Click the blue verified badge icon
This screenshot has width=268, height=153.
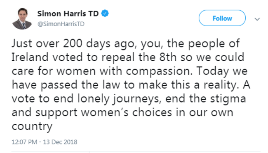(105, 14)
